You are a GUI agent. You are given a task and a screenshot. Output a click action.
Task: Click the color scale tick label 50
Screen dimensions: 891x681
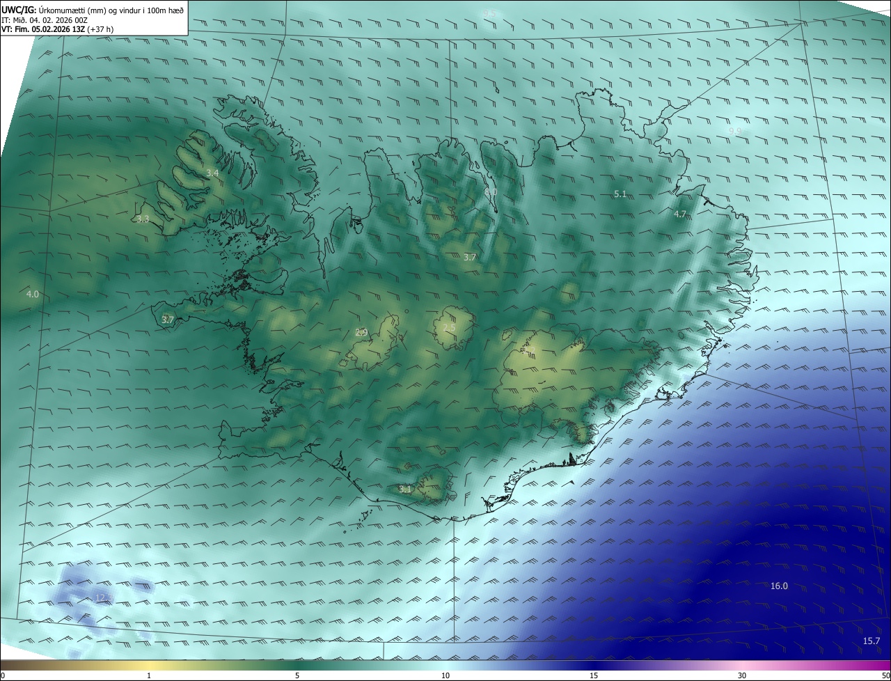click(885, 675)
